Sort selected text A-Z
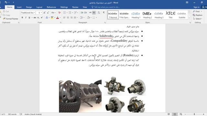The image size is (207, 116). pyautogui.click(x=99, y=13)
